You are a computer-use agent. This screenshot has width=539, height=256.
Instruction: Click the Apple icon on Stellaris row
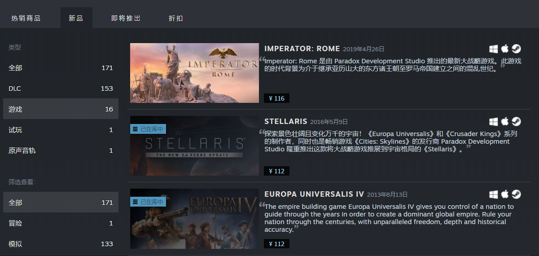point(505,121)
